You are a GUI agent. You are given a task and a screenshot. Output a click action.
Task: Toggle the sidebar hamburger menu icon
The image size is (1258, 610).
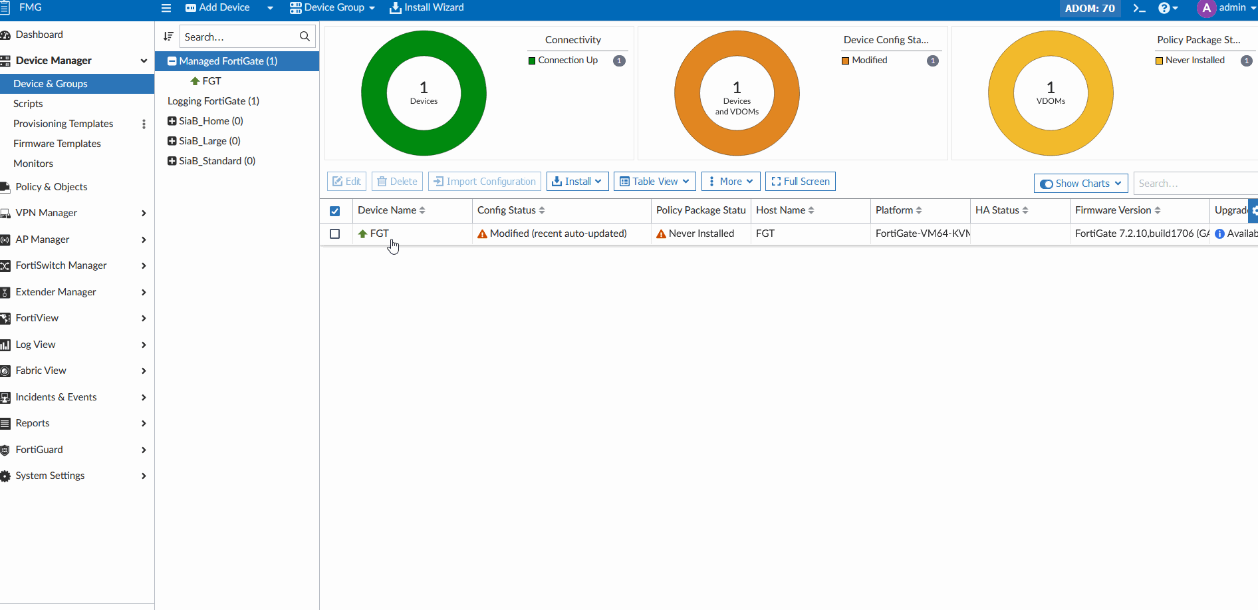[x=166, y=8]
